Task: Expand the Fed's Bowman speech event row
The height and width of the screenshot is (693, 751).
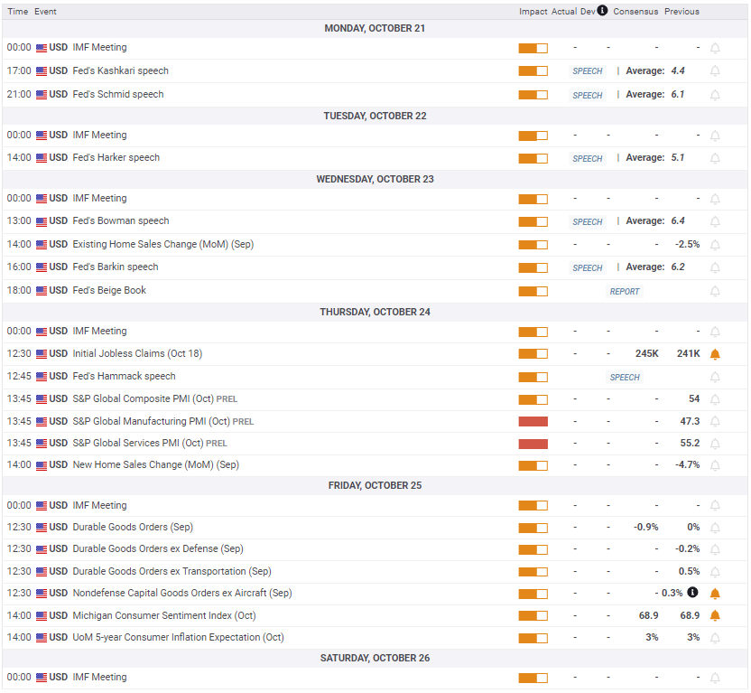Action: tap(121, 220)
